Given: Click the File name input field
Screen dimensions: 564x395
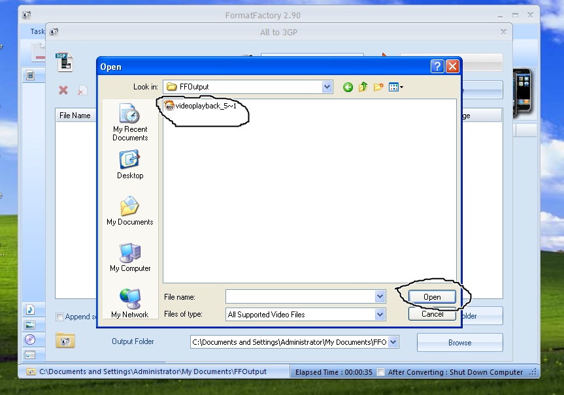Looking at the screenshot, I should coord(301,296).
